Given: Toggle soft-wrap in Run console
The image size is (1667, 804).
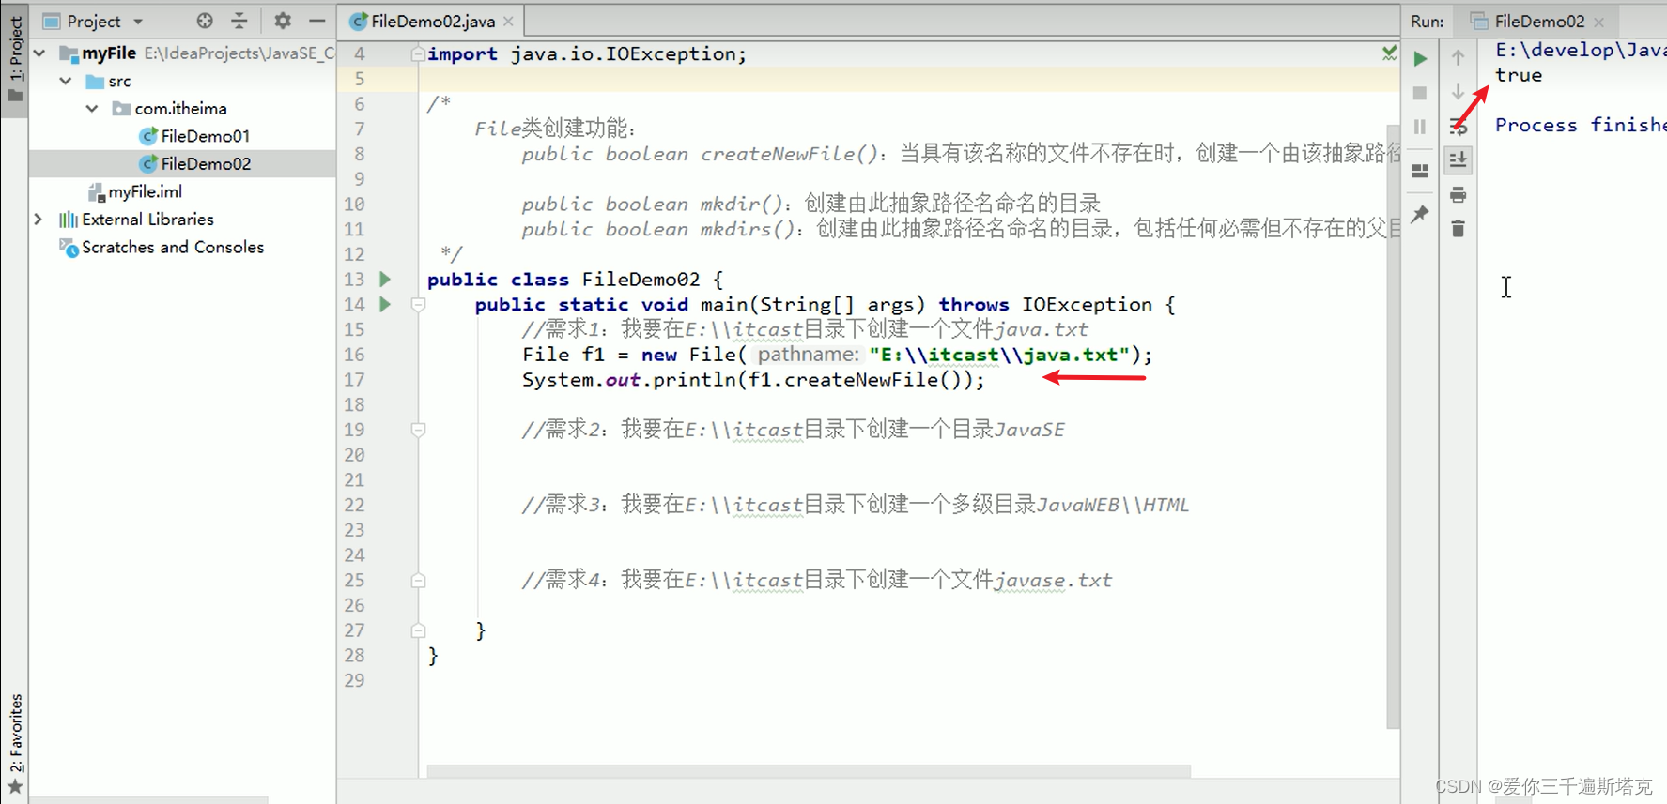Looking at the screenshot, I should tap(1458, 127).
